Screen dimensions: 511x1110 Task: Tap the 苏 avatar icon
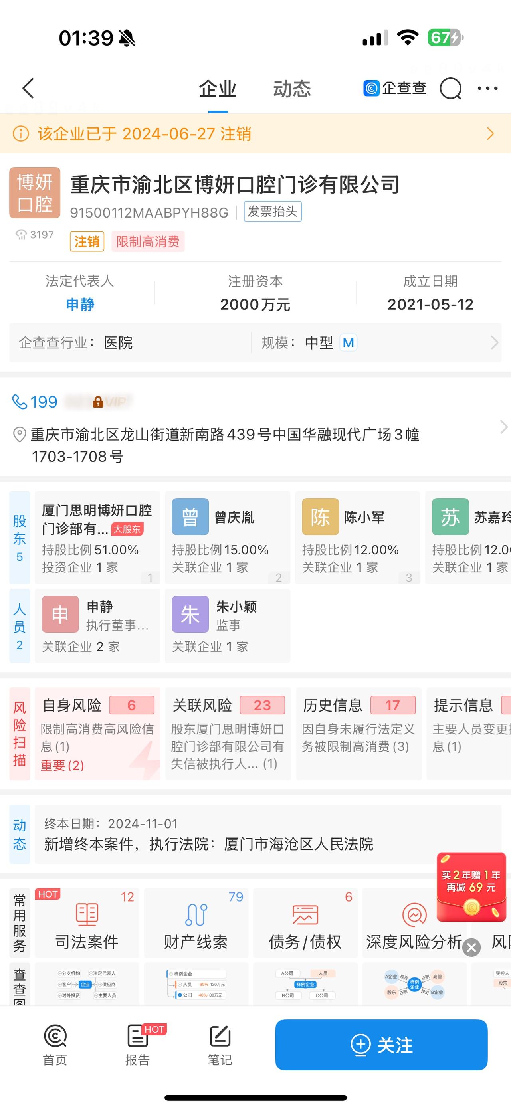pyautogui.click(x=451, y=516)
